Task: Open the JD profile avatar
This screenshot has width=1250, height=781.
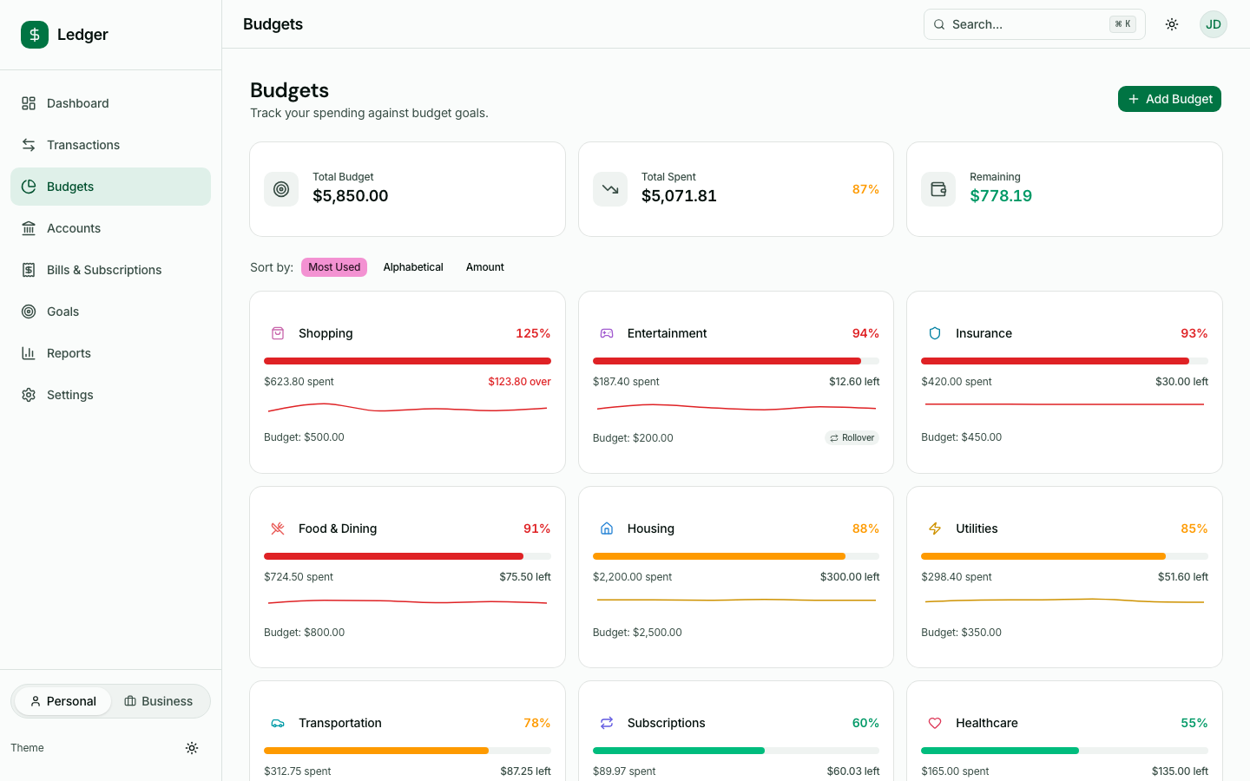Action: coord(1213,24)
